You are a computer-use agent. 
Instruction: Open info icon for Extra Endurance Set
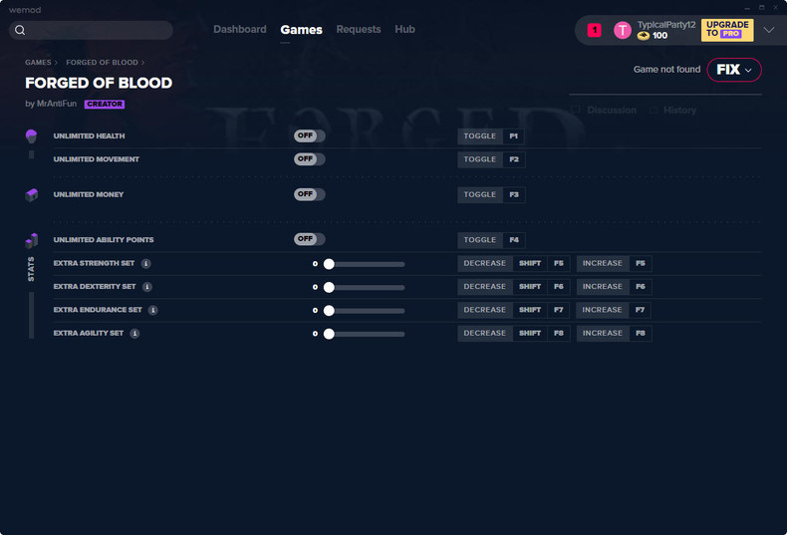click(153, 310)
